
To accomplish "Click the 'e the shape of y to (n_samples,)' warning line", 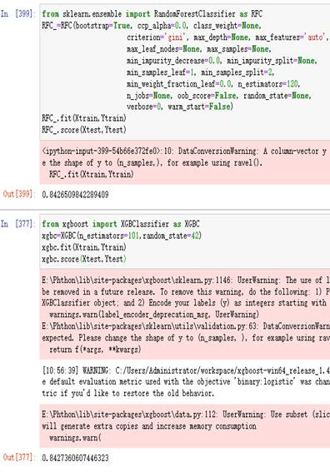I will pos(152,163).
